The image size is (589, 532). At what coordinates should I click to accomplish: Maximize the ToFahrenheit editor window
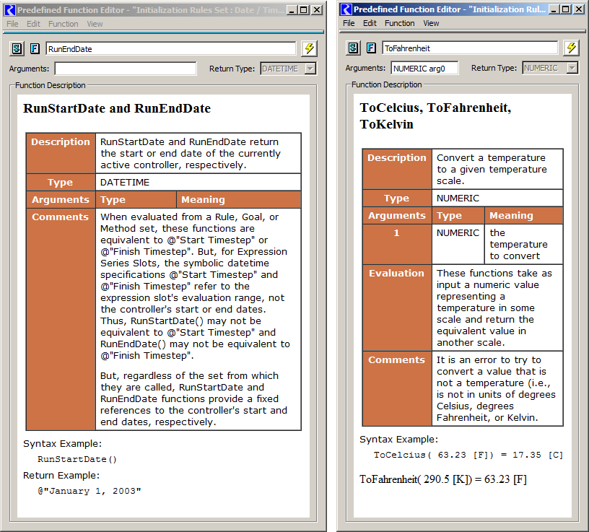pos(566,9)
